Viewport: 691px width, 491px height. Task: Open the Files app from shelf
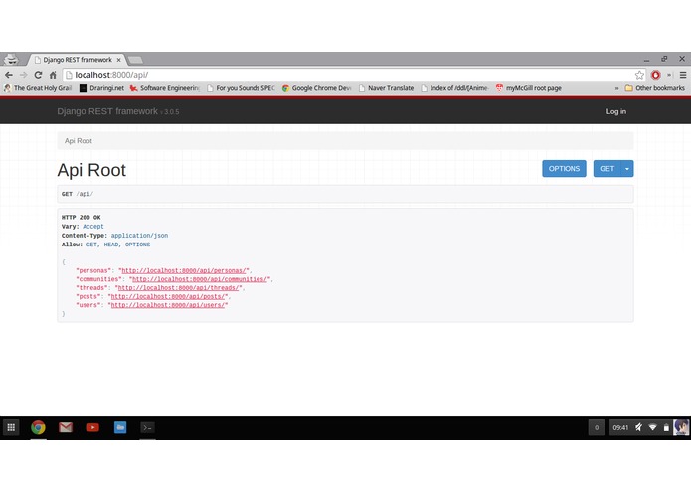pos(120,427)
